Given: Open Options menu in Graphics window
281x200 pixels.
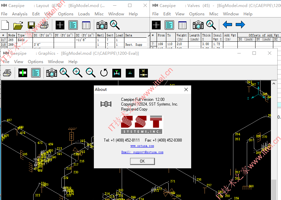Looking at the screenshot, I should point(36,62).
